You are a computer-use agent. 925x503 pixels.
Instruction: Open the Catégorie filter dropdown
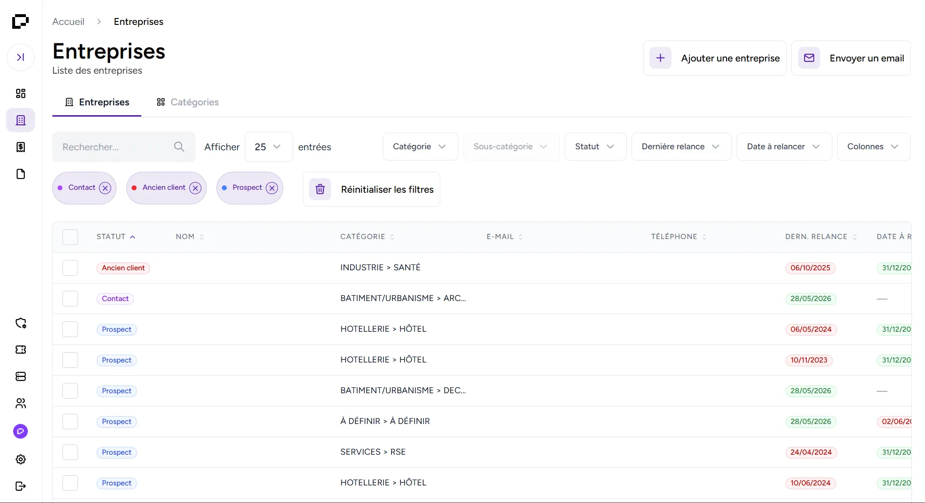click(420, 146)
